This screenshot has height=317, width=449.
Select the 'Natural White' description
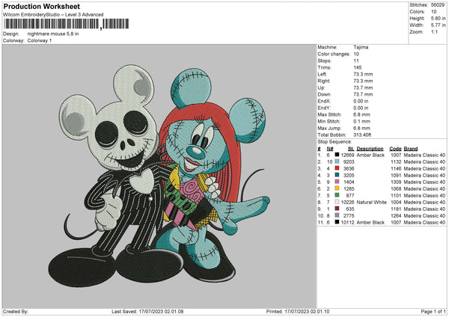click(372, 203)
